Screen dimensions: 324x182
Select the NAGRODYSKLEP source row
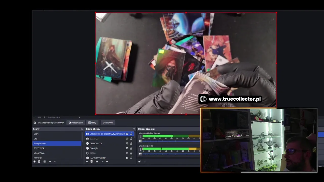click(x=109, y=157)
